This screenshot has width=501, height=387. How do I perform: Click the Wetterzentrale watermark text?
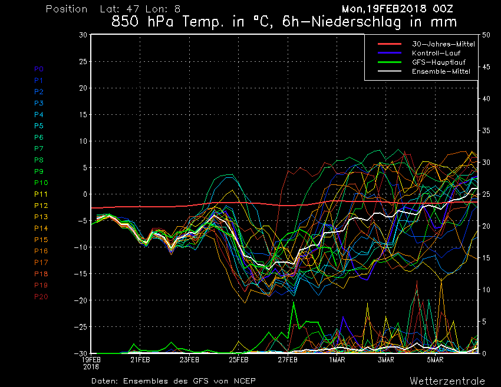447,381
